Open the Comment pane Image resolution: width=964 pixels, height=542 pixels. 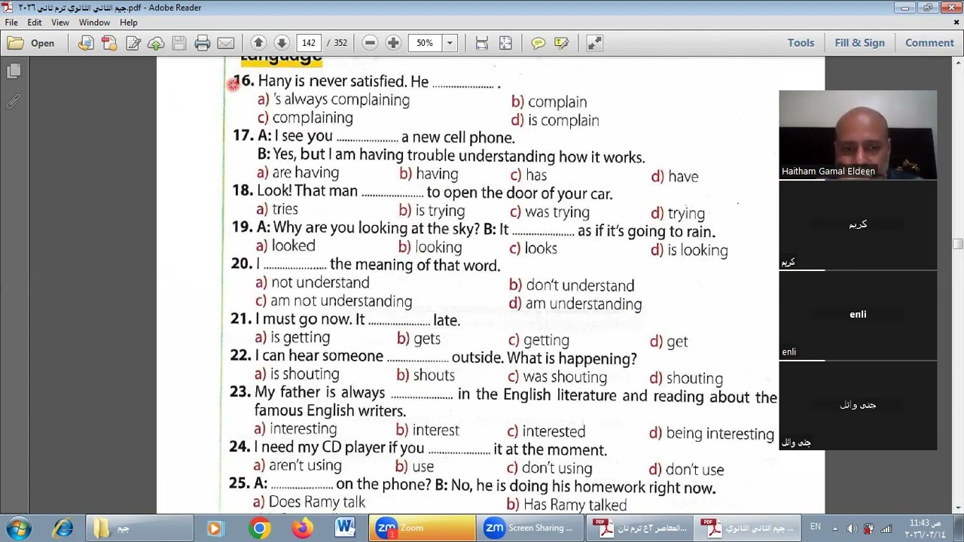pos(929,43)
